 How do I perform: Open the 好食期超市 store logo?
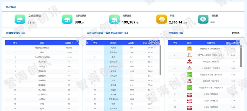click(x=189, y=49)
